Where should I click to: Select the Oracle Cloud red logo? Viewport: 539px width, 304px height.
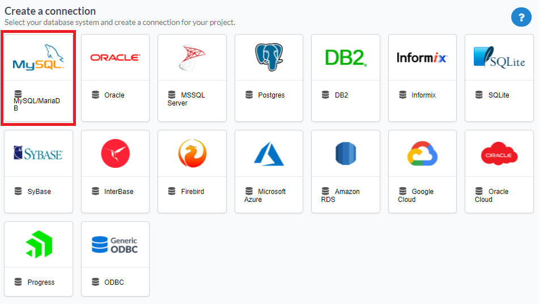tap(499, 153)
